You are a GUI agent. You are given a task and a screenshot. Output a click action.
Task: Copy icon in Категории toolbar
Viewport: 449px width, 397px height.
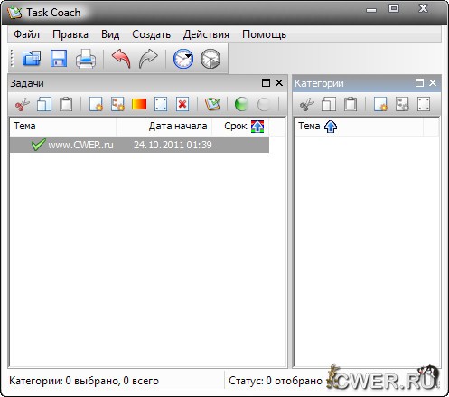(x=329, y=105)
